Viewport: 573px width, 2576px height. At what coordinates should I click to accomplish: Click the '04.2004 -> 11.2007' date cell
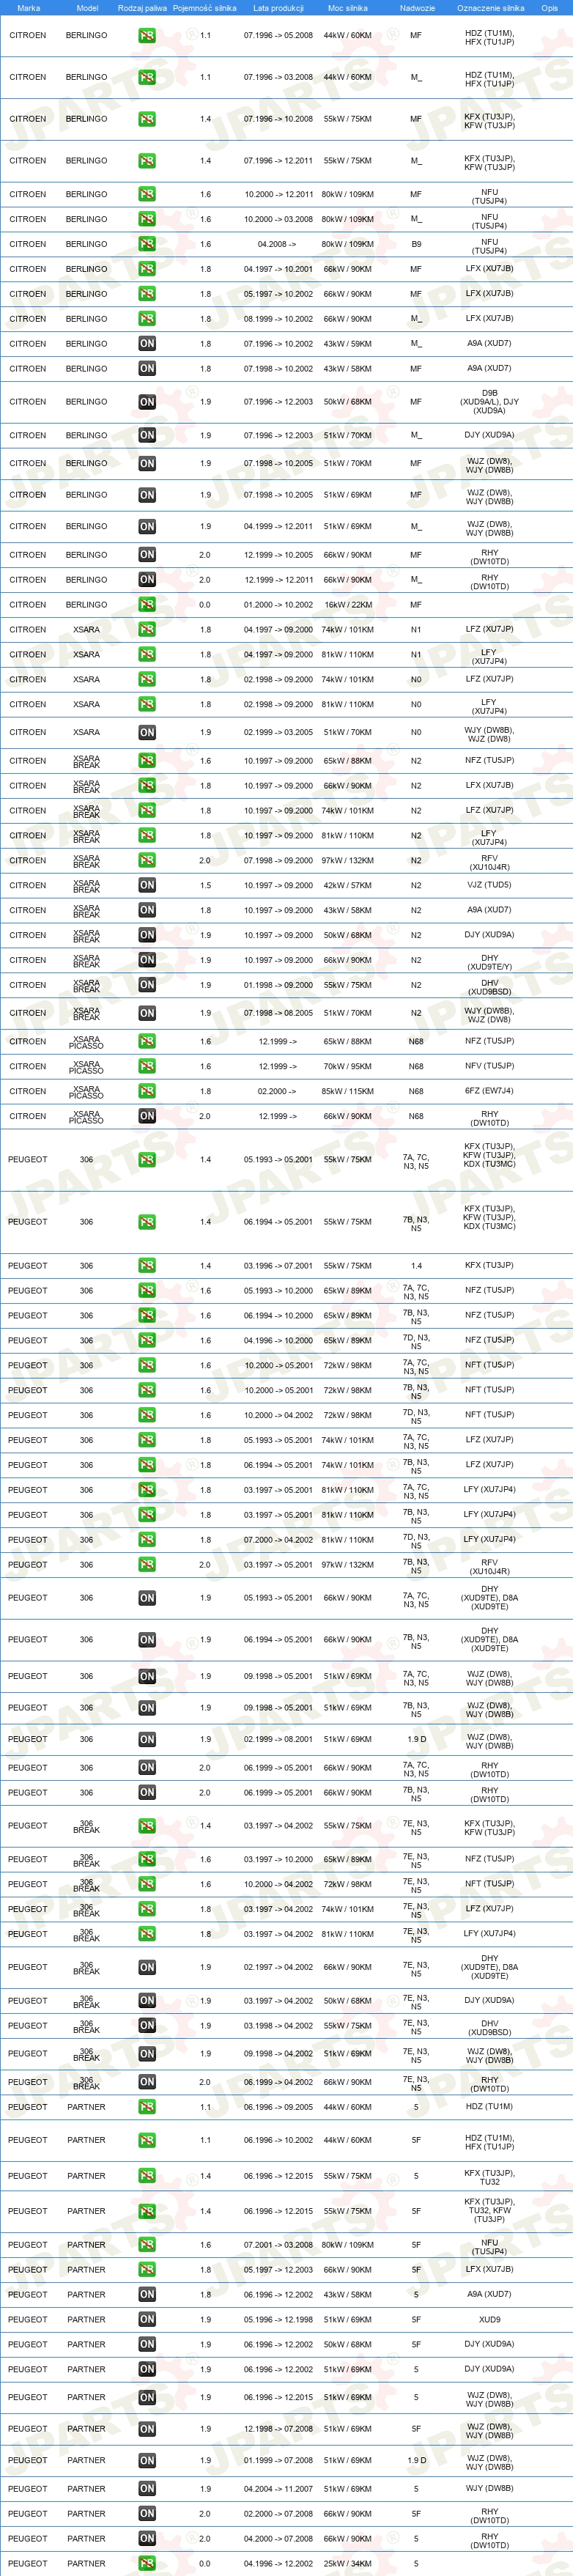click(278, 2489)
